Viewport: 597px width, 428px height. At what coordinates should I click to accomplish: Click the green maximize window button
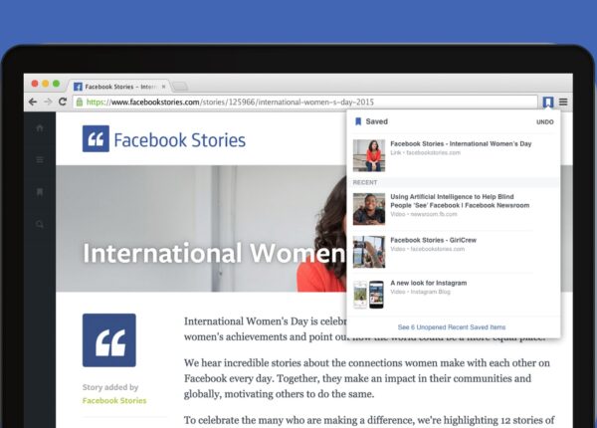point(56,84)
